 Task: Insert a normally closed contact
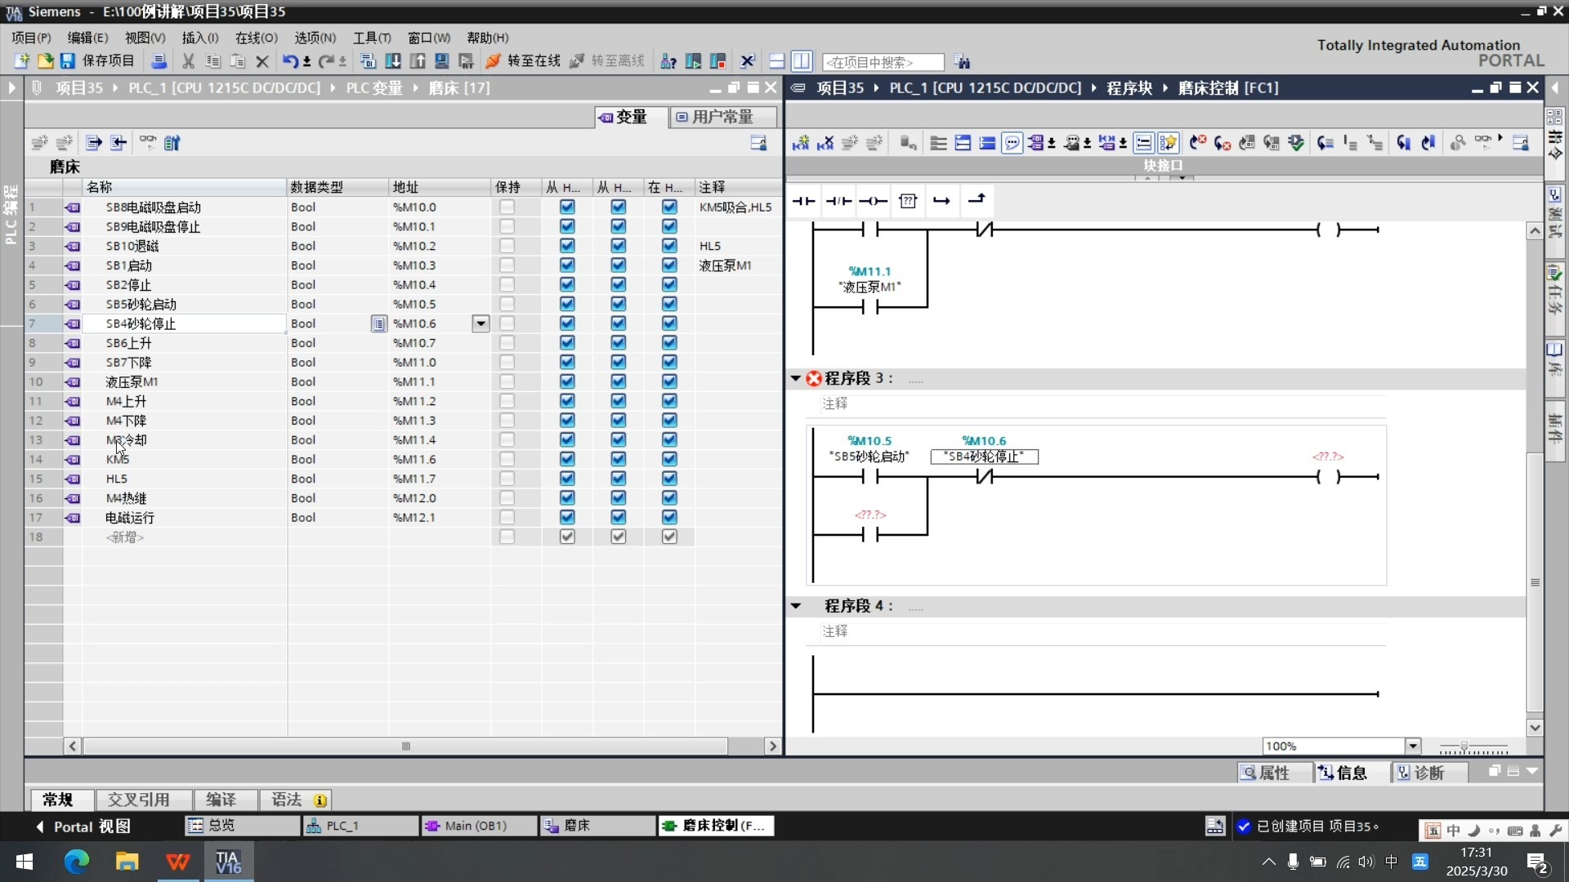click(x=838, y=201)
